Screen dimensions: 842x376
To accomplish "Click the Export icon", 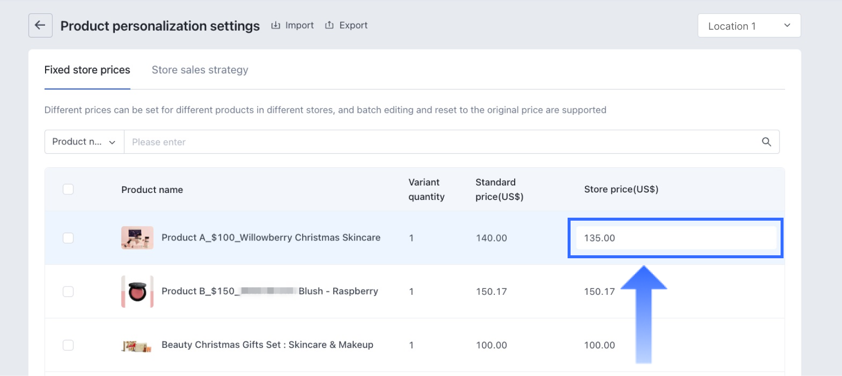I will pos(329,25).
